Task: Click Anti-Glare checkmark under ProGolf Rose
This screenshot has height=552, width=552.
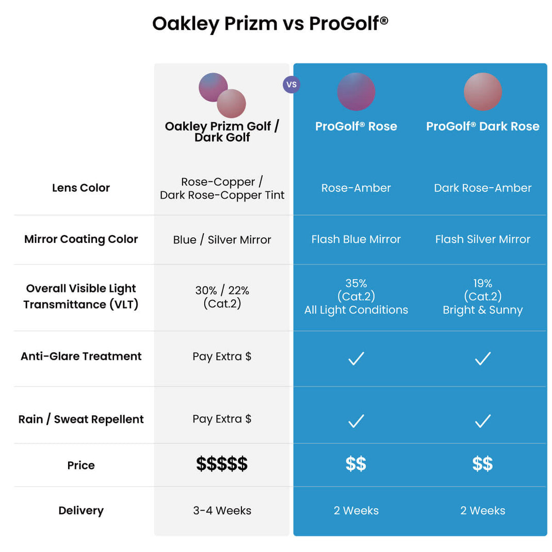Action: pos(356,359)
